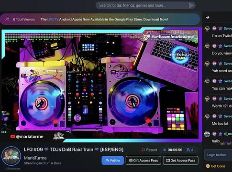Click avatar beside "I'm on Twitch" message
This screenshot has height=172, width=232.
coord(207,29)
